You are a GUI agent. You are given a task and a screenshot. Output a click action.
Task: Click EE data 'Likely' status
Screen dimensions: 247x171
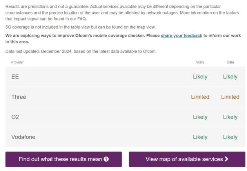230,77
